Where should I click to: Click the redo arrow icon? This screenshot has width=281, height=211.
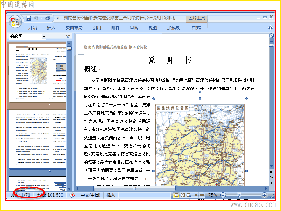tap(47, 18)
